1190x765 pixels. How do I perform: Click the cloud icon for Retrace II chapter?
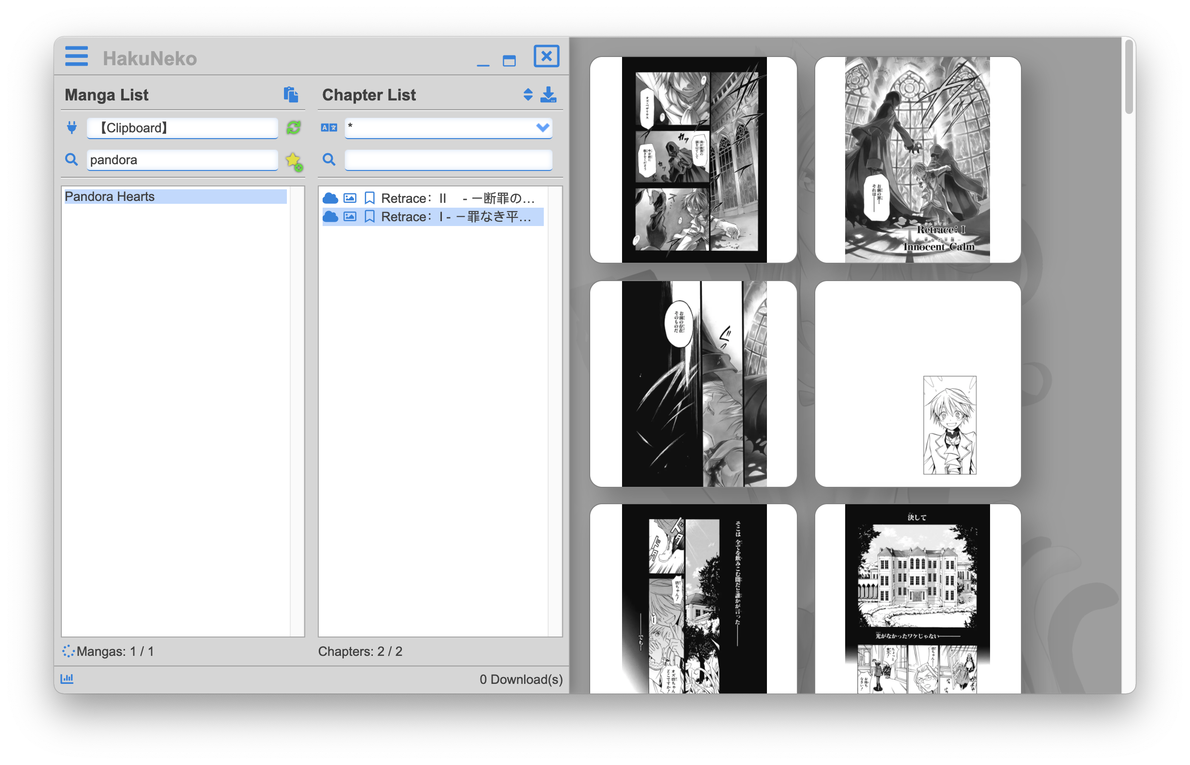pyautogui.click(x=330, y=198)
